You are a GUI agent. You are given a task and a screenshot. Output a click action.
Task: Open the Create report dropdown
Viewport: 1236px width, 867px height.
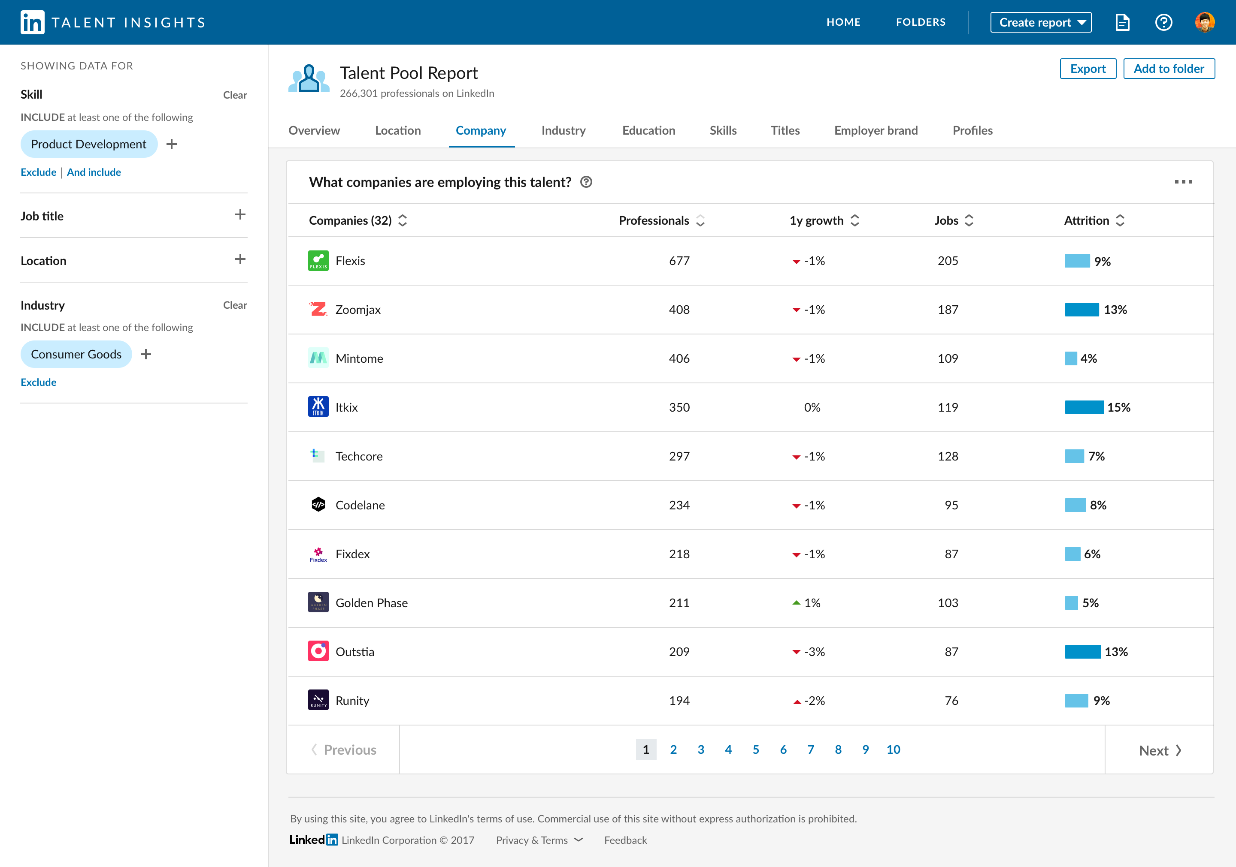coord(1041,22)
